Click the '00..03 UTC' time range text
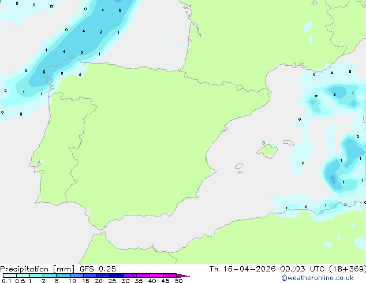Viewport: 366px width, 283px height. pyautogui.click(x=302, y=269)
